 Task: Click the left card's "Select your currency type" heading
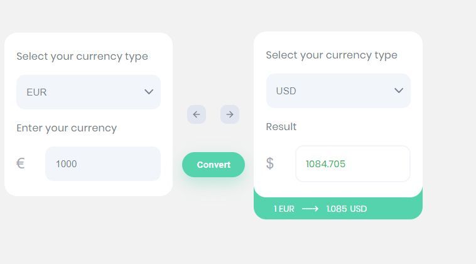point(82,56)
